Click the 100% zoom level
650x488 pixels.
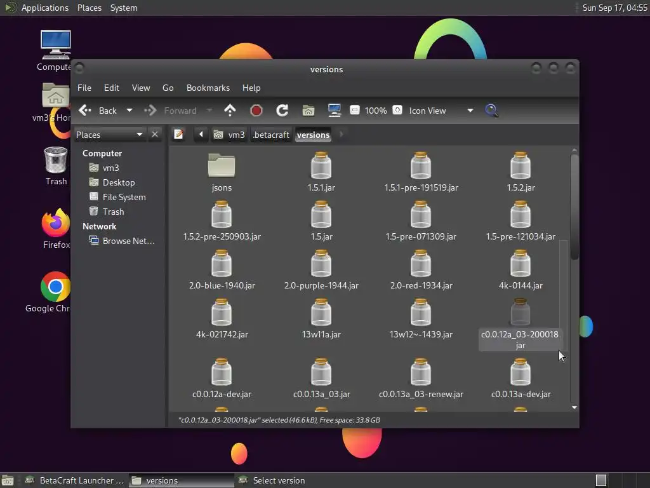pyautogui.click(x=376, y=111)
